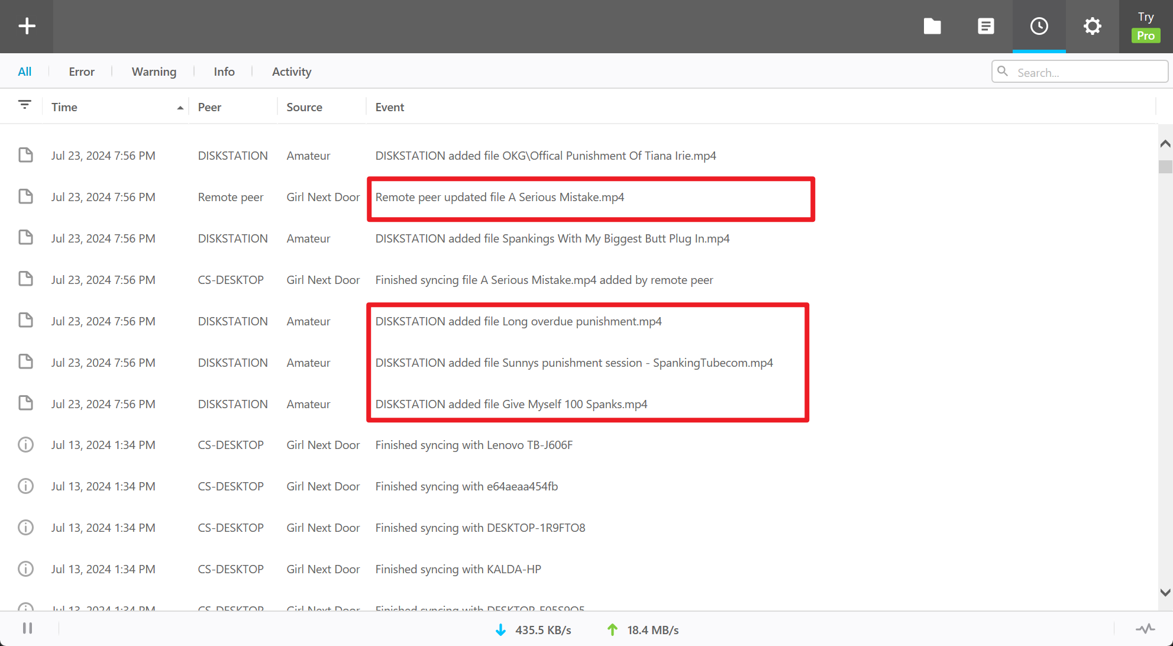The height and width of the screenshot is (646, 1173).
Task: Switch to the Warning tab
Action: tap(154, 72)
